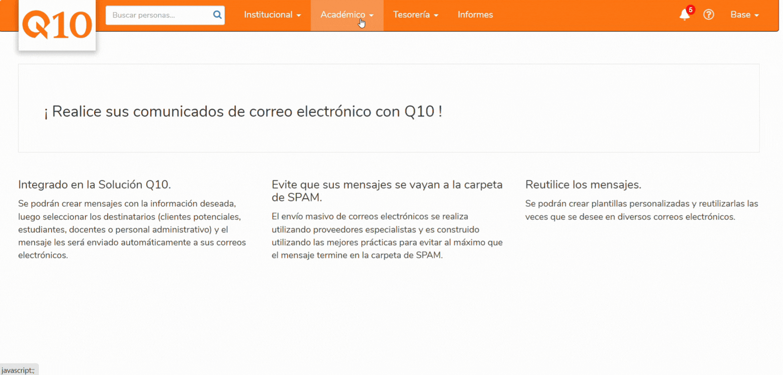Screen dimensions: 783x375
Task: Click paragraph starting 'El envío masivo'
Action: (x=387, y=236)
